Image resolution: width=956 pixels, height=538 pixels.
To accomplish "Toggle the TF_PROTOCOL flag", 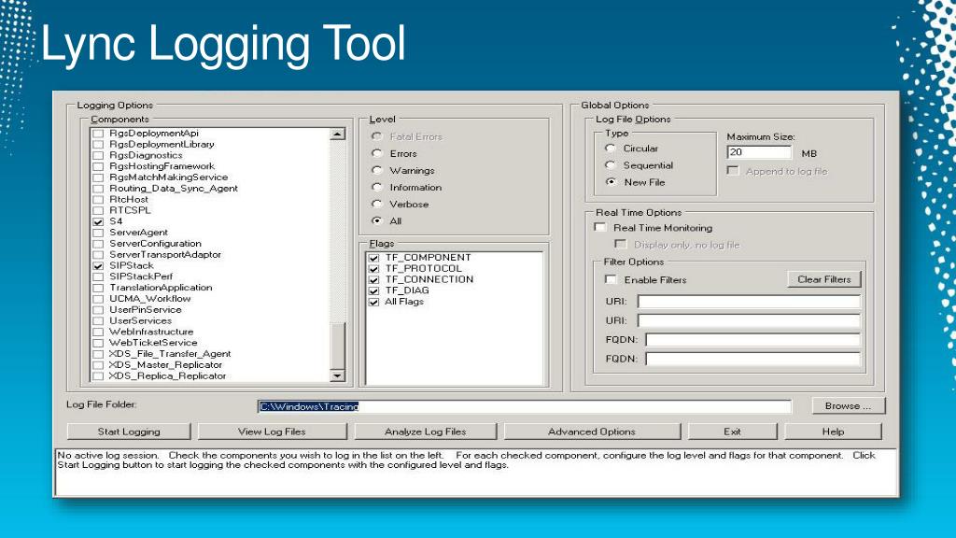I will [374, 269].
